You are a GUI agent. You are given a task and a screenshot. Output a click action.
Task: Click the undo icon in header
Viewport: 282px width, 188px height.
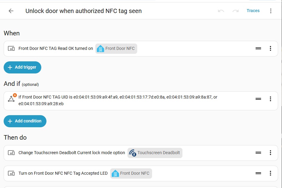point(221,11)
